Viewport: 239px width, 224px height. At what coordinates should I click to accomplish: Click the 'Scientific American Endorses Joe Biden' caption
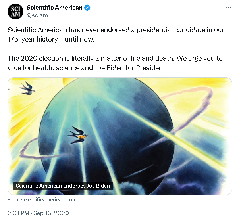pos(63,186)
